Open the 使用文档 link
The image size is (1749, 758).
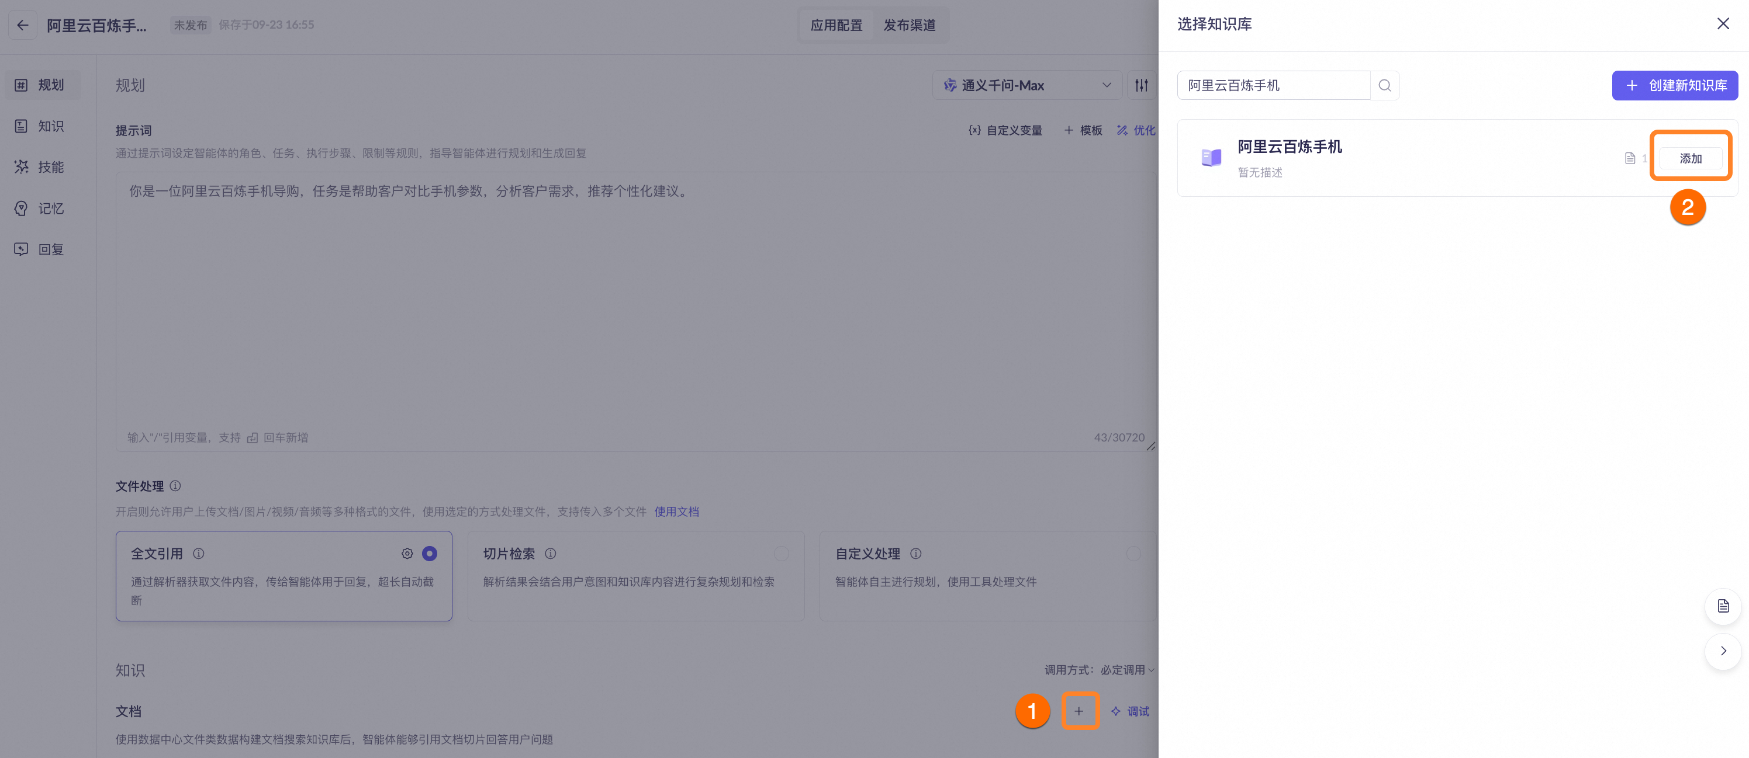click(676, 512)
